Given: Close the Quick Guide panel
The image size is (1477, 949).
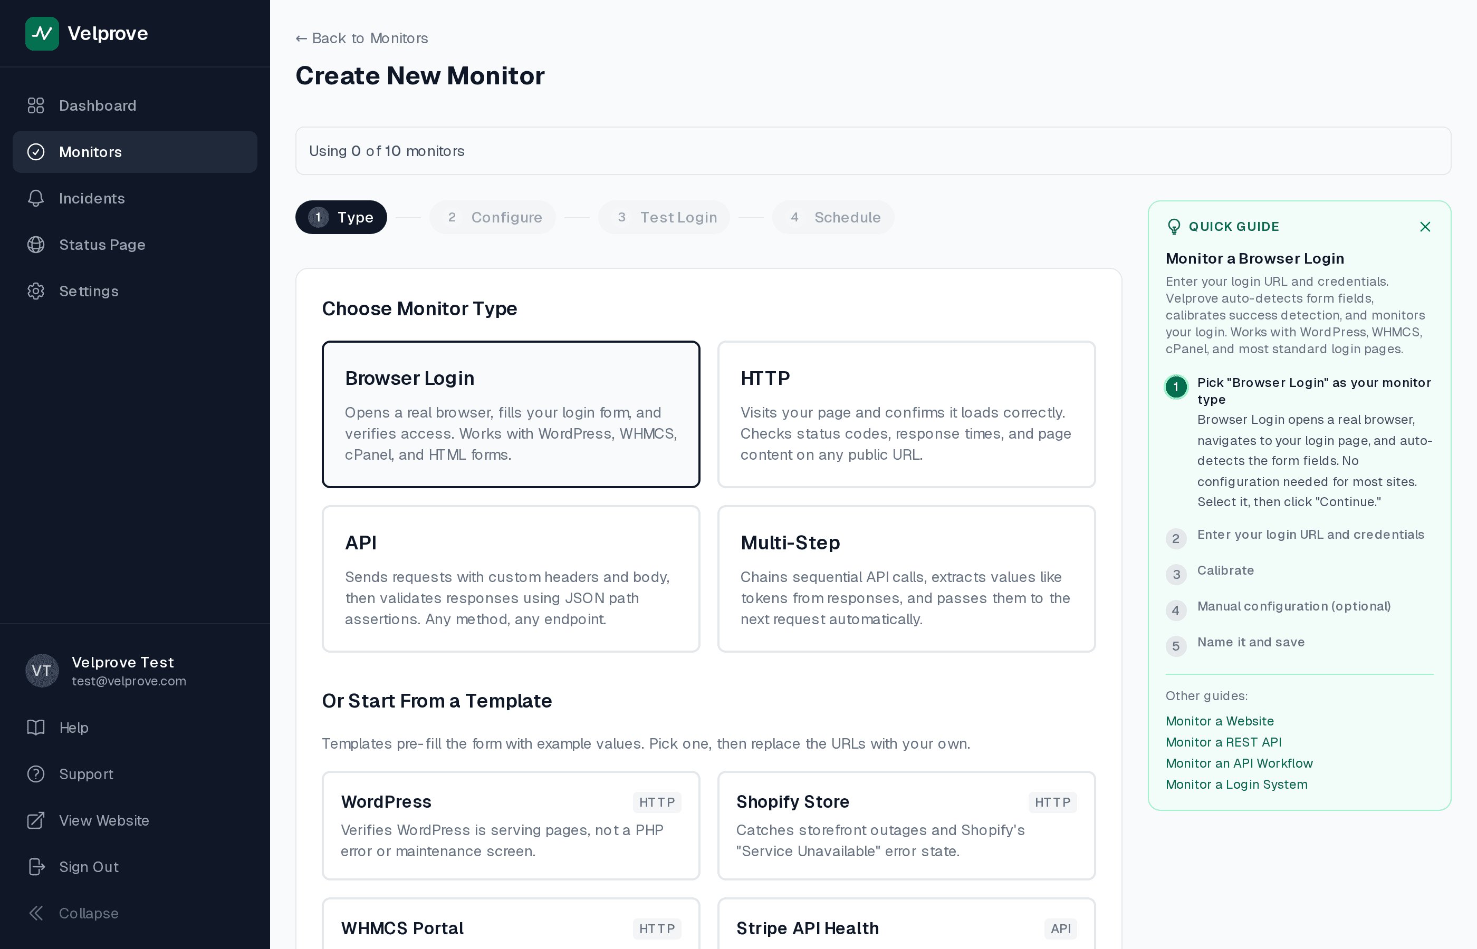Looking at the screenshot, I should click(1425, 227).
